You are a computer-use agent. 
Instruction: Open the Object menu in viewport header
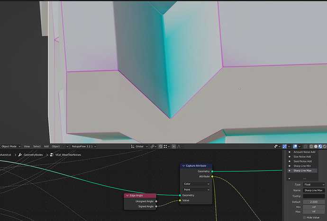55,146
